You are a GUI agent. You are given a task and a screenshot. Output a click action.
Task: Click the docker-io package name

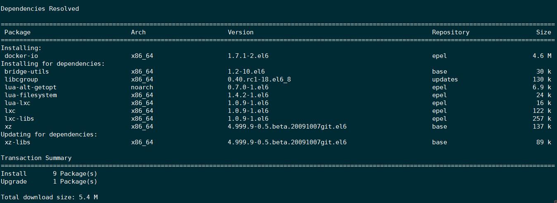coord(21,56)
